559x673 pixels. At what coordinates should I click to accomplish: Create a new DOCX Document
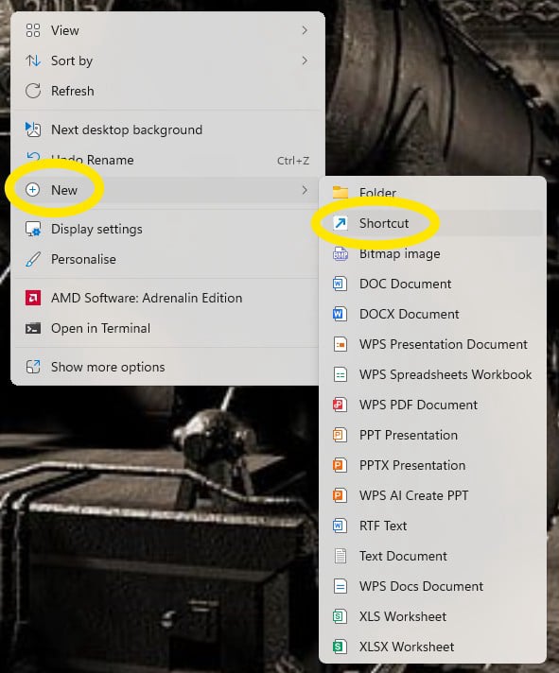click(x=433, y=314)
